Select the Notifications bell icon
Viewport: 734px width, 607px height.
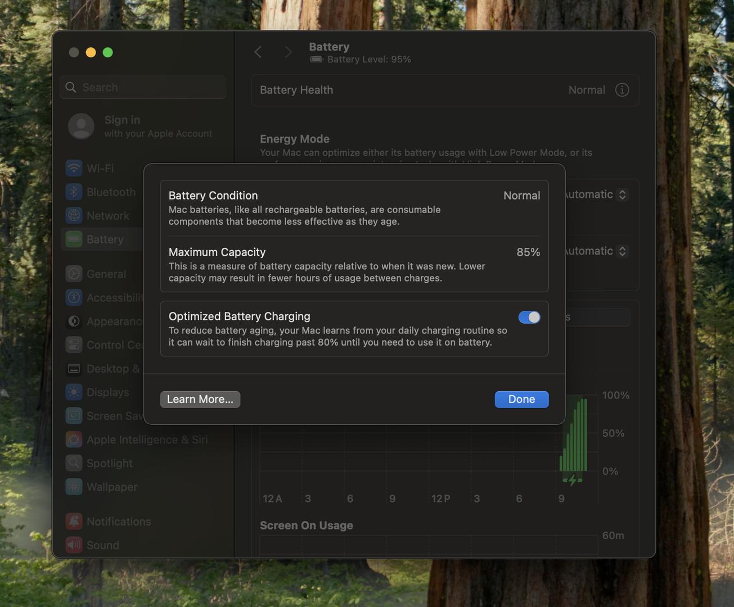[74, 522]
